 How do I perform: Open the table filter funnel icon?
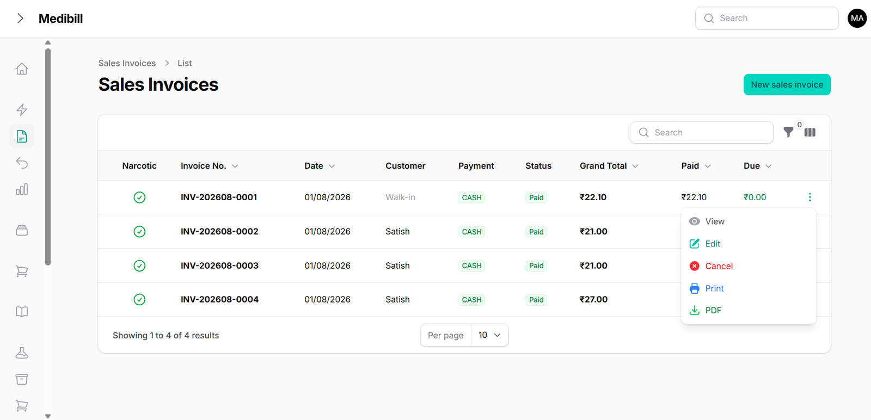[788, 132]
